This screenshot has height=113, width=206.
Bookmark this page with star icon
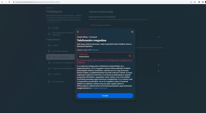click(195, 2)
